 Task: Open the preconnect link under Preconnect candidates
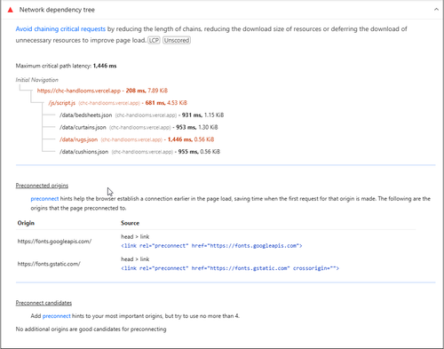56,316
